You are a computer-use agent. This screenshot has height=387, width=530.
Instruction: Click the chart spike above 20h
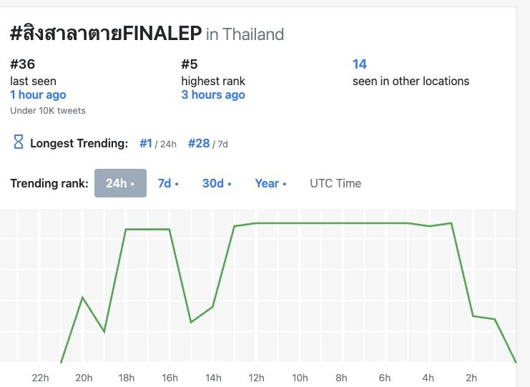[x=83, y=298]
